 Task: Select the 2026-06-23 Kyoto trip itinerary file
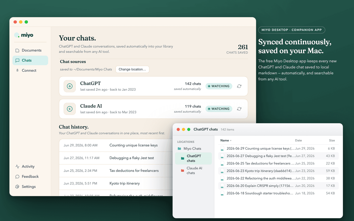278,171
